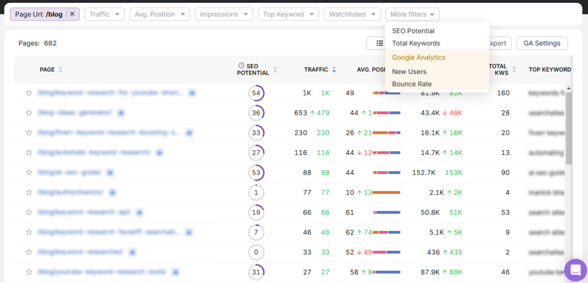Click the partly hidden Export button
This screenshot has width=588, height=283.
[x=500, y=43]
